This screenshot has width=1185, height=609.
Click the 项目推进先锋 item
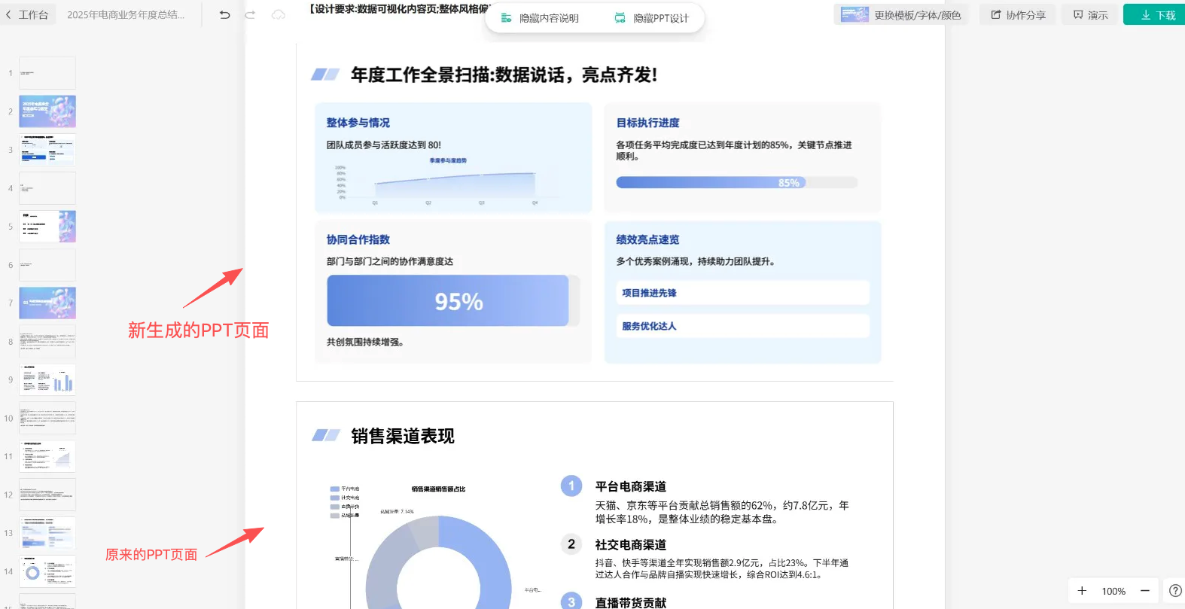742,293
